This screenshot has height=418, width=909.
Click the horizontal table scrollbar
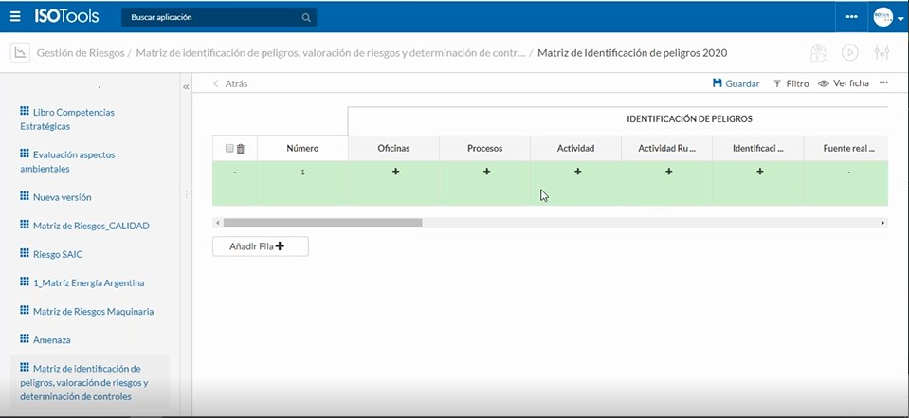[x=322, y=223]
